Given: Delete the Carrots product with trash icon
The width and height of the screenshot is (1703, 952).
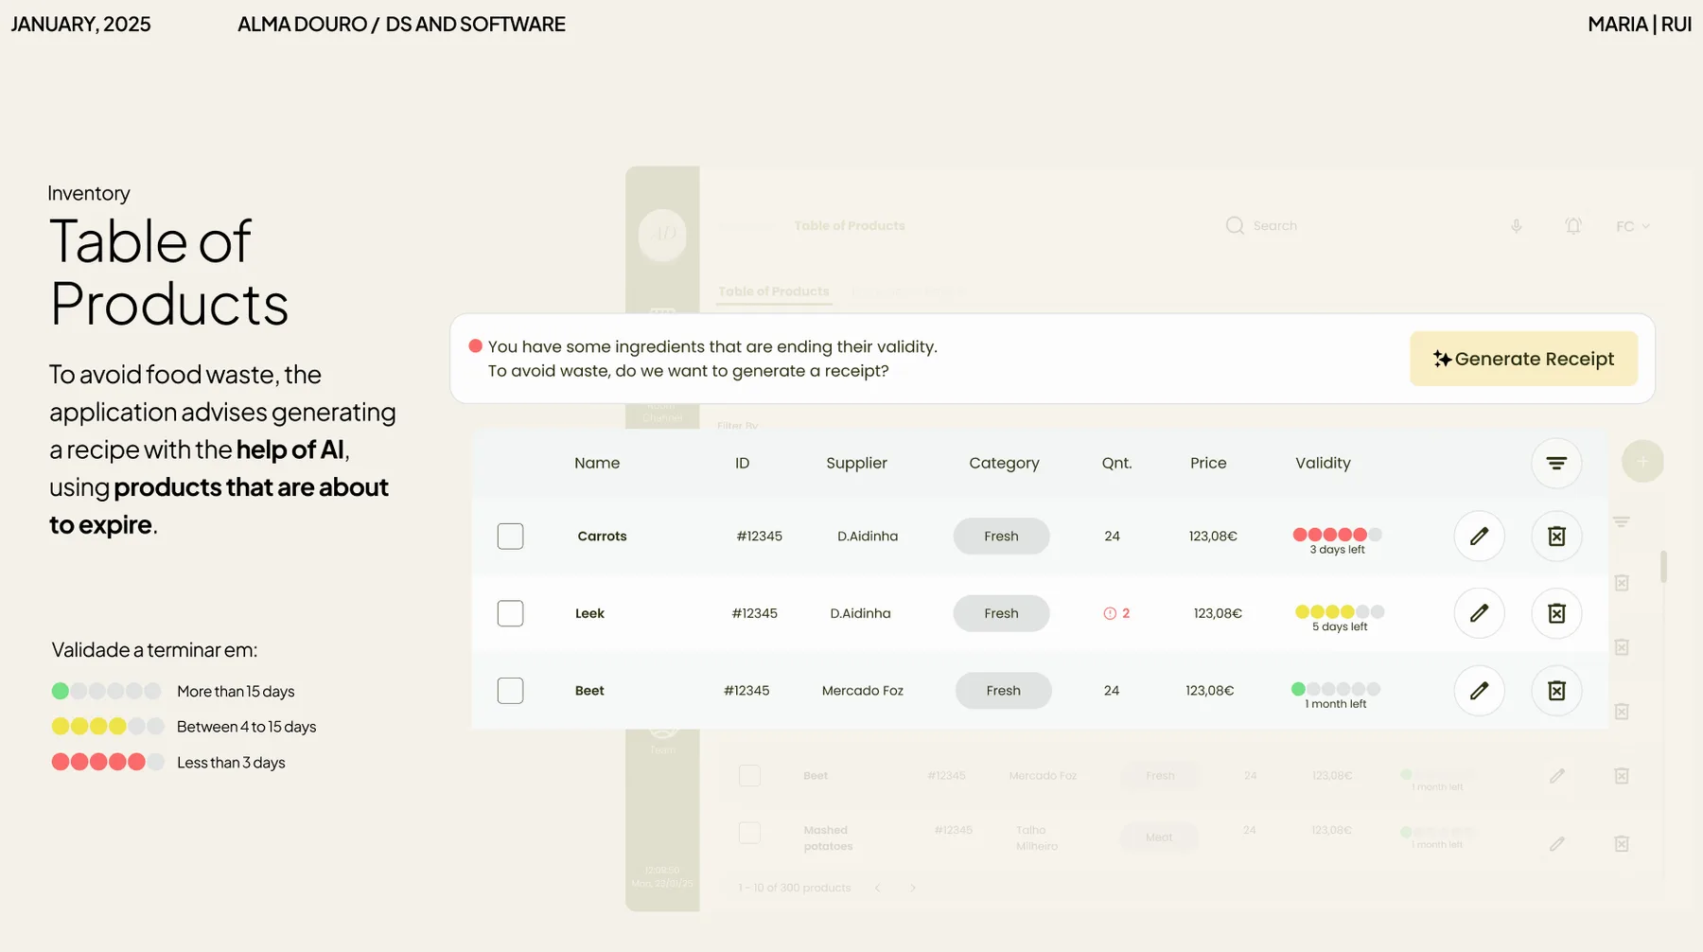Looking at the screenshot, I should click(x=1556, y=536).
